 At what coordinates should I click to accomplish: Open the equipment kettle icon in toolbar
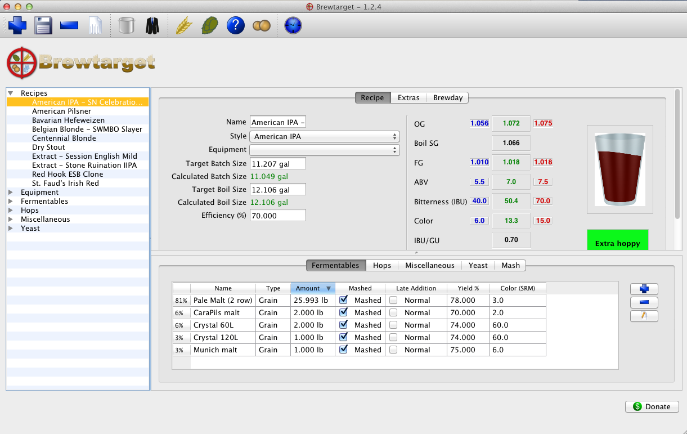click(x=127, y=25)
